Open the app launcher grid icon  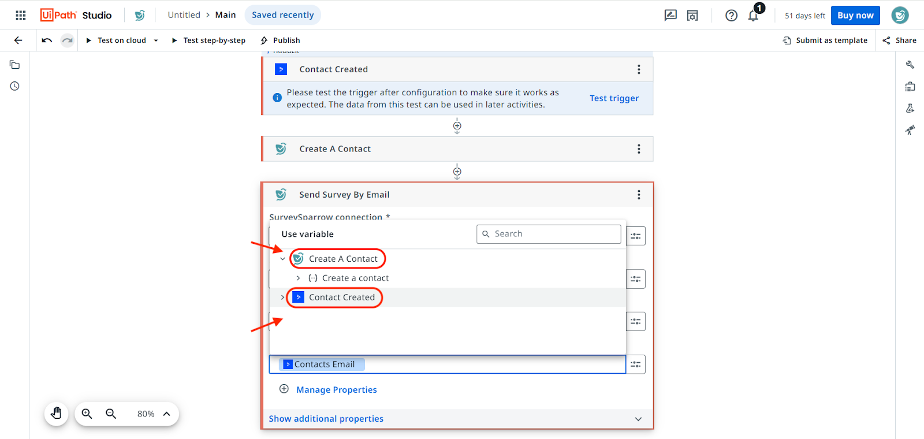[21, 16]
